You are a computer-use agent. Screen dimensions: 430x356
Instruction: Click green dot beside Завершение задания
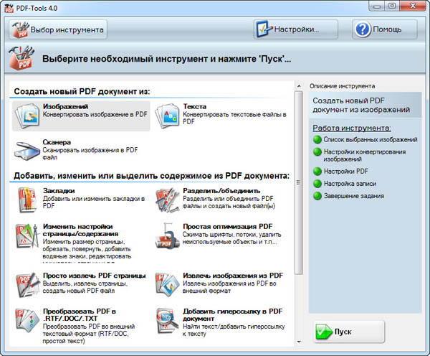point(317,196)
